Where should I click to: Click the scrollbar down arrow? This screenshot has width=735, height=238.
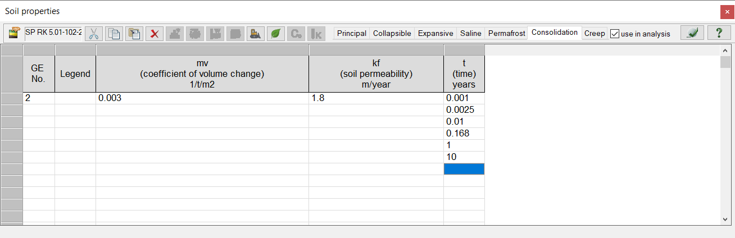(725, 219)
